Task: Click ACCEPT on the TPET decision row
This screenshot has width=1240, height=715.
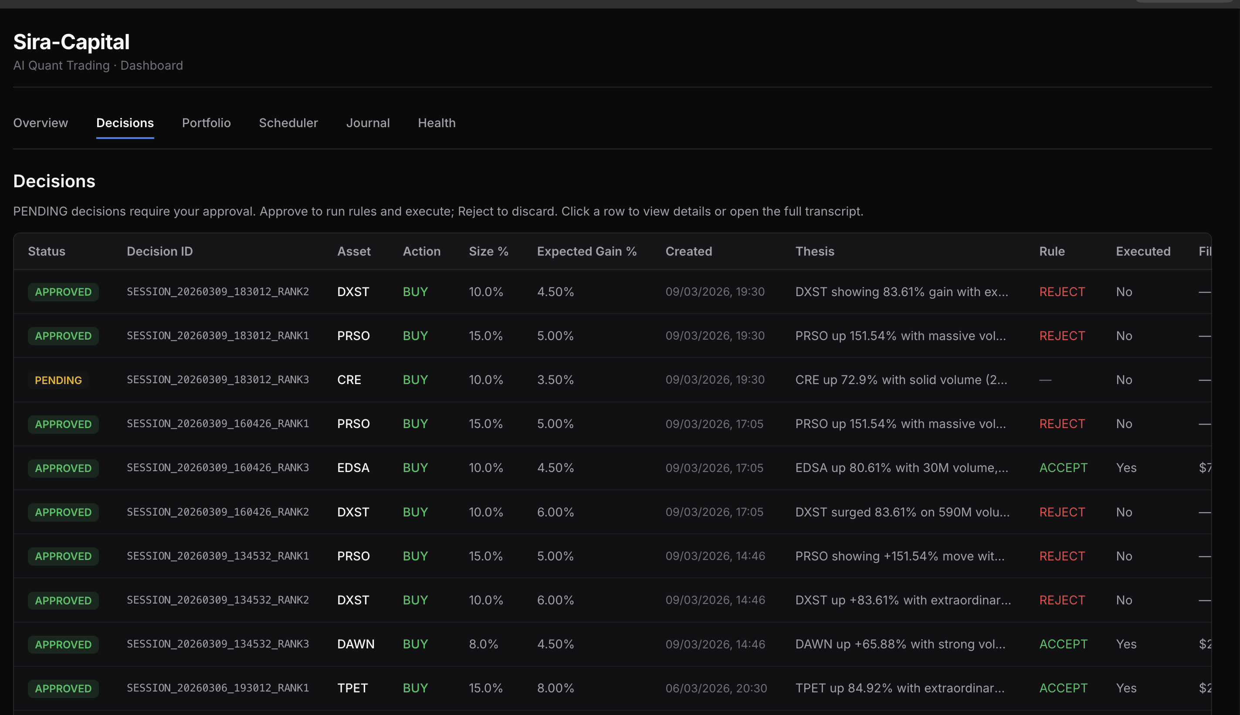Action: (1063, 688)
